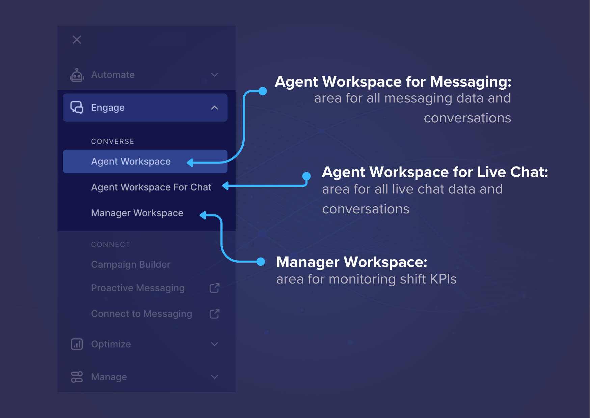The height and width of the screenshot is (418, 590).
Task: Click the Automate robot icon
Action: pyautogui.click(x=77, y=75)
